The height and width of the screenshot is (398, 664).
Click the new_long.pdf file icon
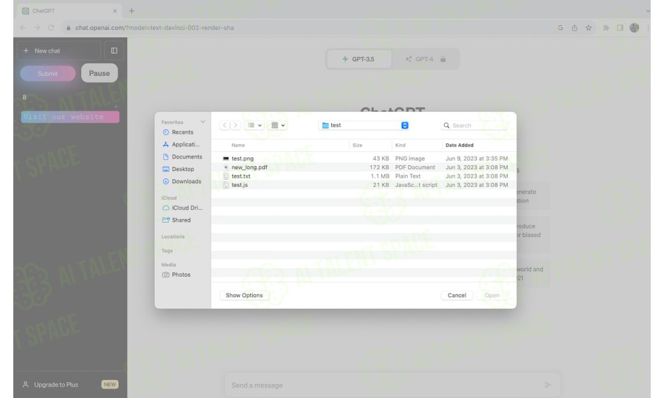(x=226, y=167)
